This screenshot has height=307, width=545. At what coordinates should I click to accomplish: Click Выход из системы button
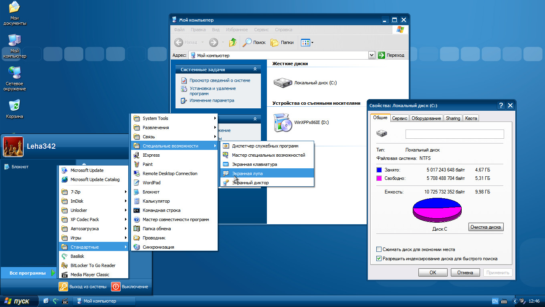tap(83, 287)
